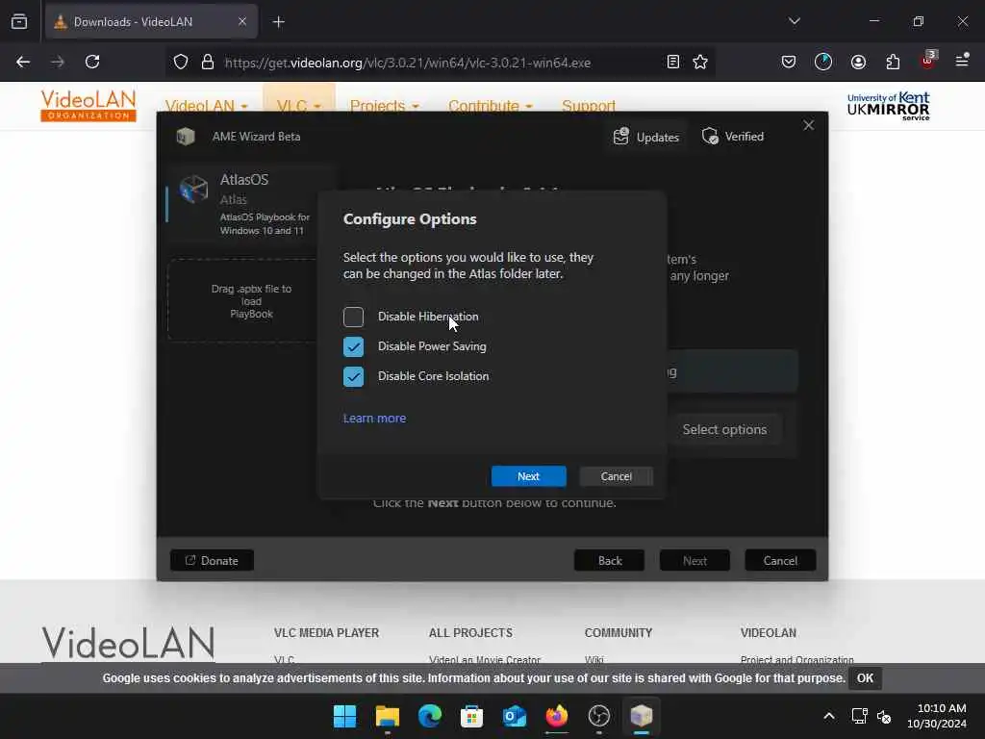Click the Donate button

[212, 561]
